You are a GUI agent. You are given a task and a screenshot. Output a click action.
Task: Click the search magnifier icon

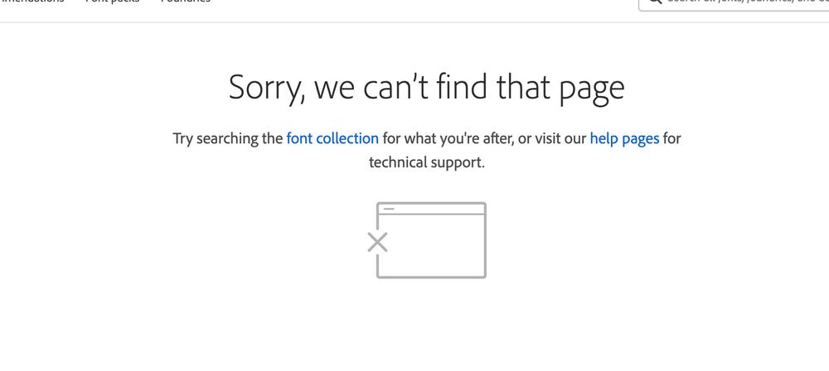(x=654, y=2)
